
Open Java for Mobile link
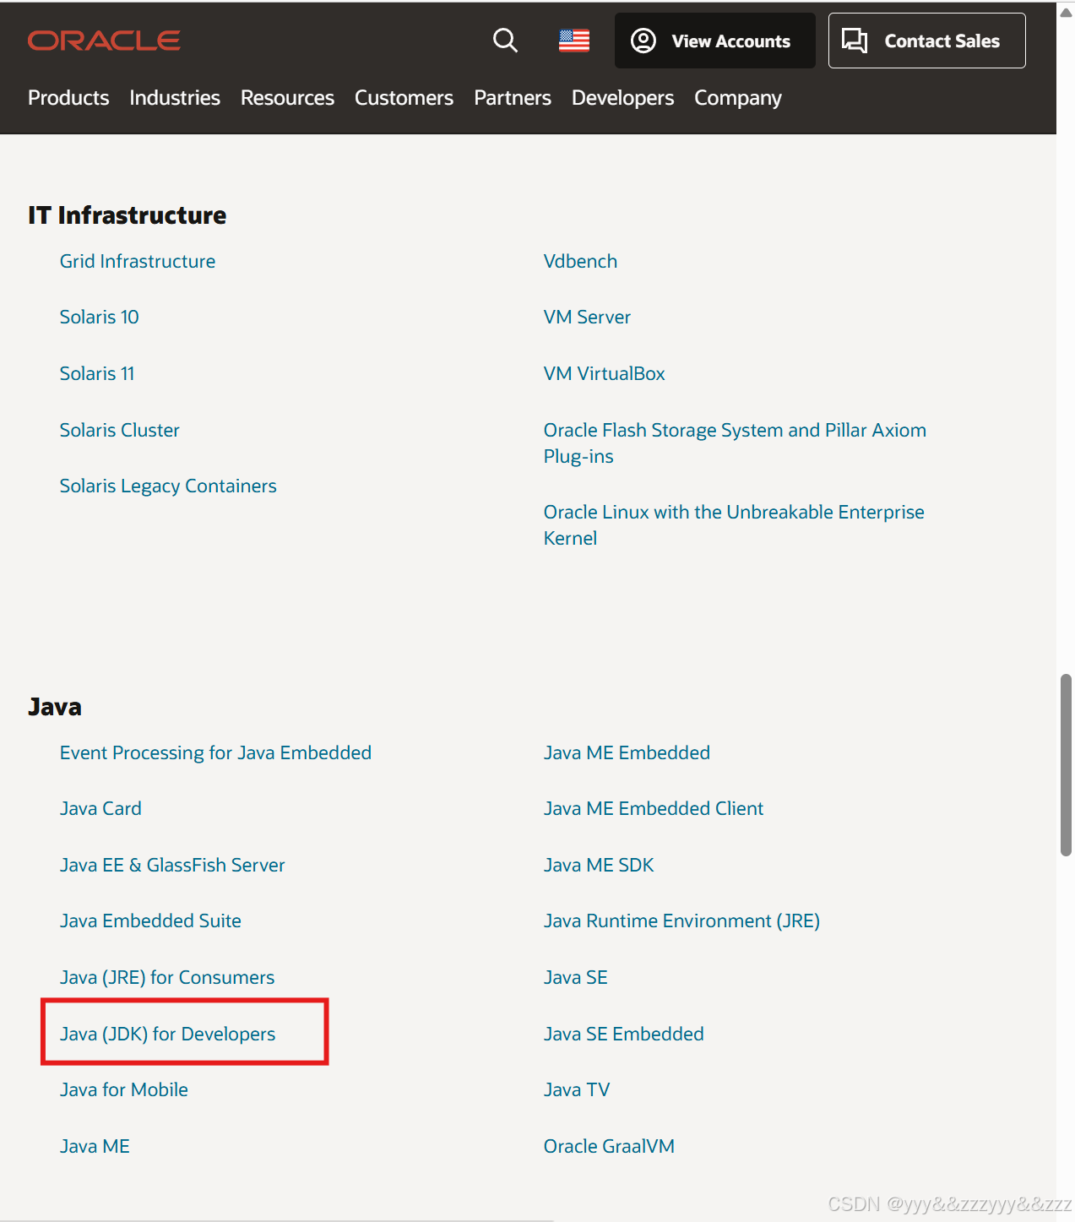(124, 1089)
